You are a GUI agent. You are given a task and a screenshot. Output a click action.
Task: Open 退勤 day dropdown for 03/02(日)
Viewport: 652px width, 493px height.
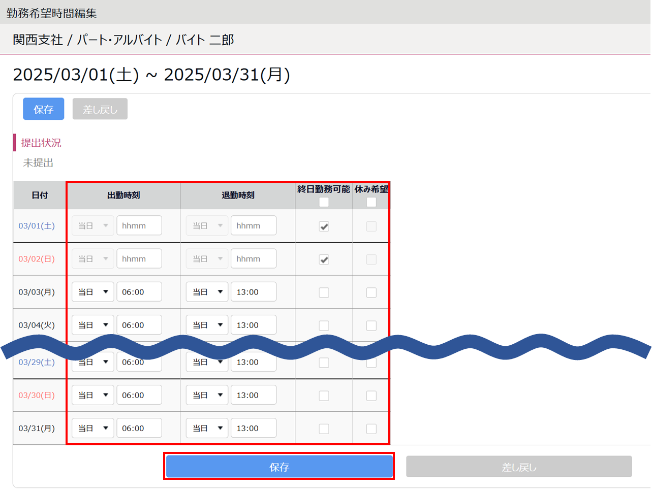pos(207,258)
